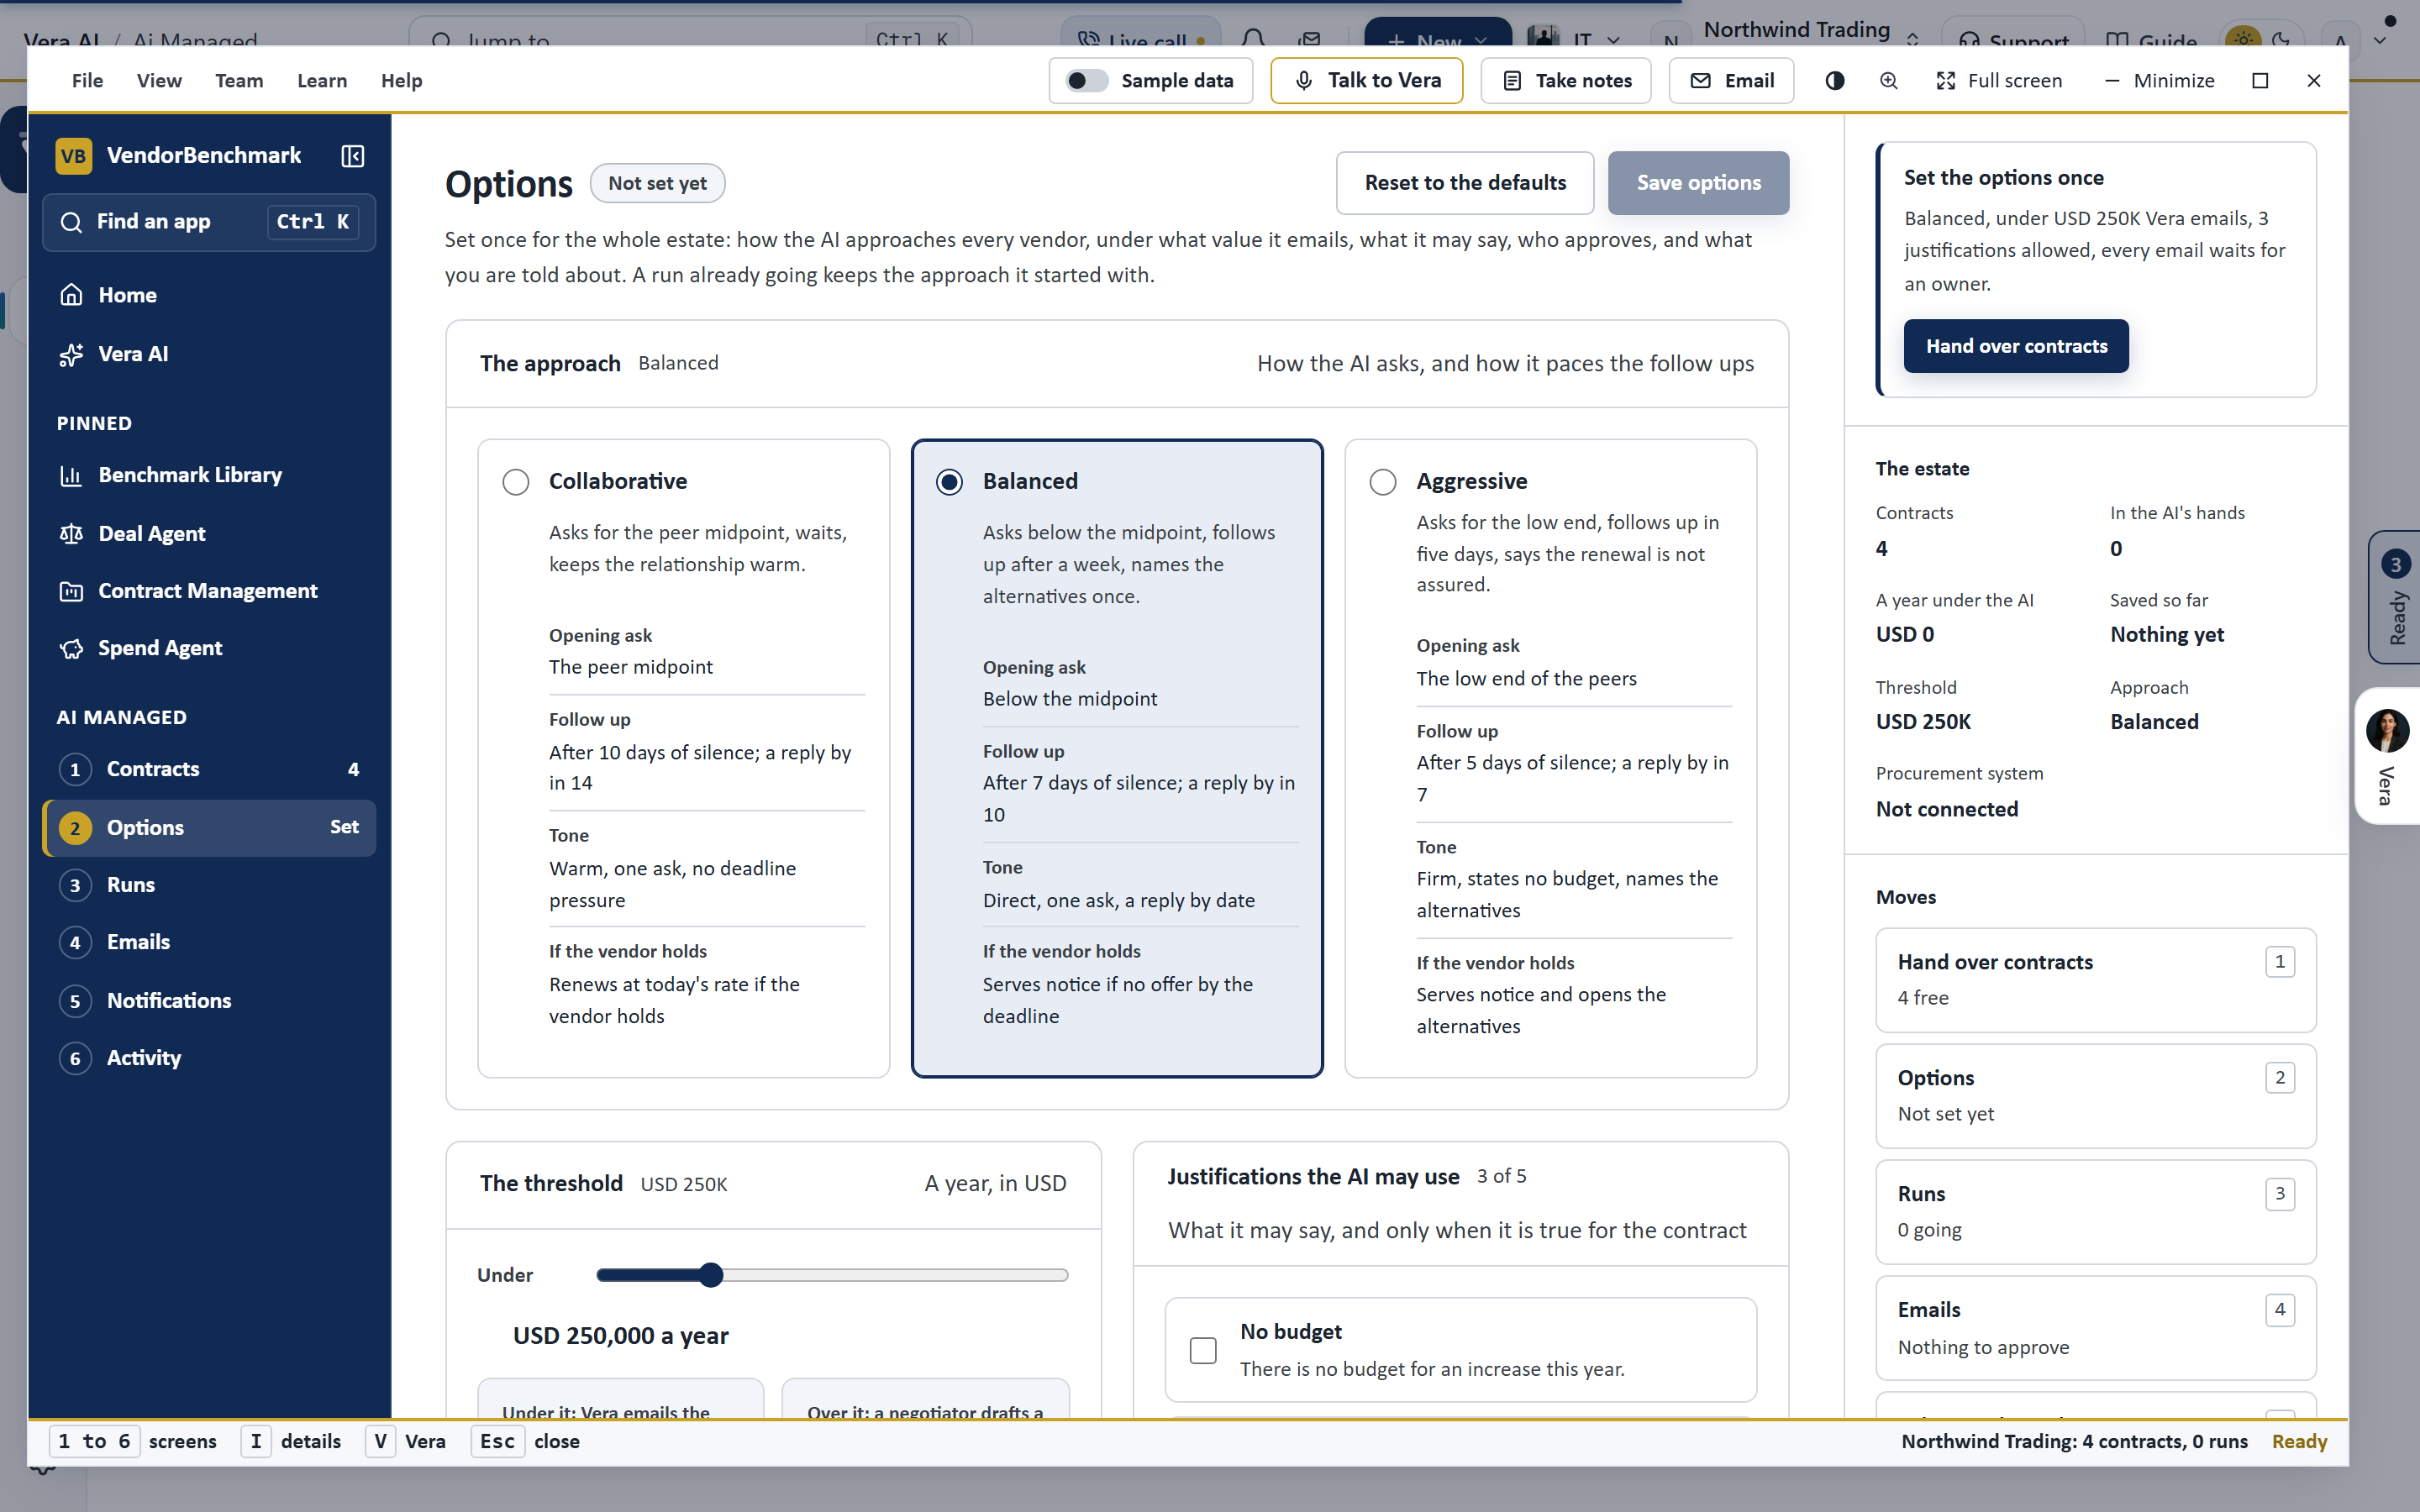This screenshot has width=2420, height=1512.
Task: Open the Learn menu
Action: click(x=322, y=81)
